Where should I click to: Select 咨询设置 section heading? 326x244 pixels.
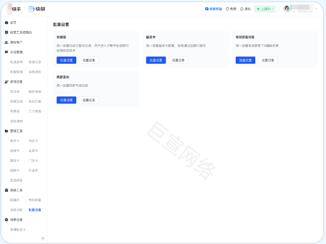click(x=16, y=82)
